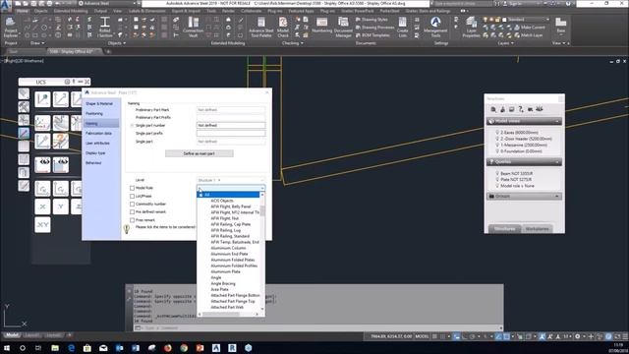
Task: Enable the Lot/Phase checkbox
Action: 132,196
